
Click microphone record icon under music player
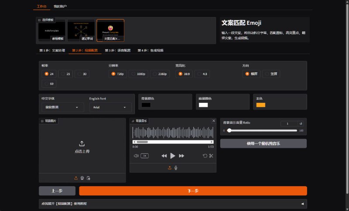point(176,168)
